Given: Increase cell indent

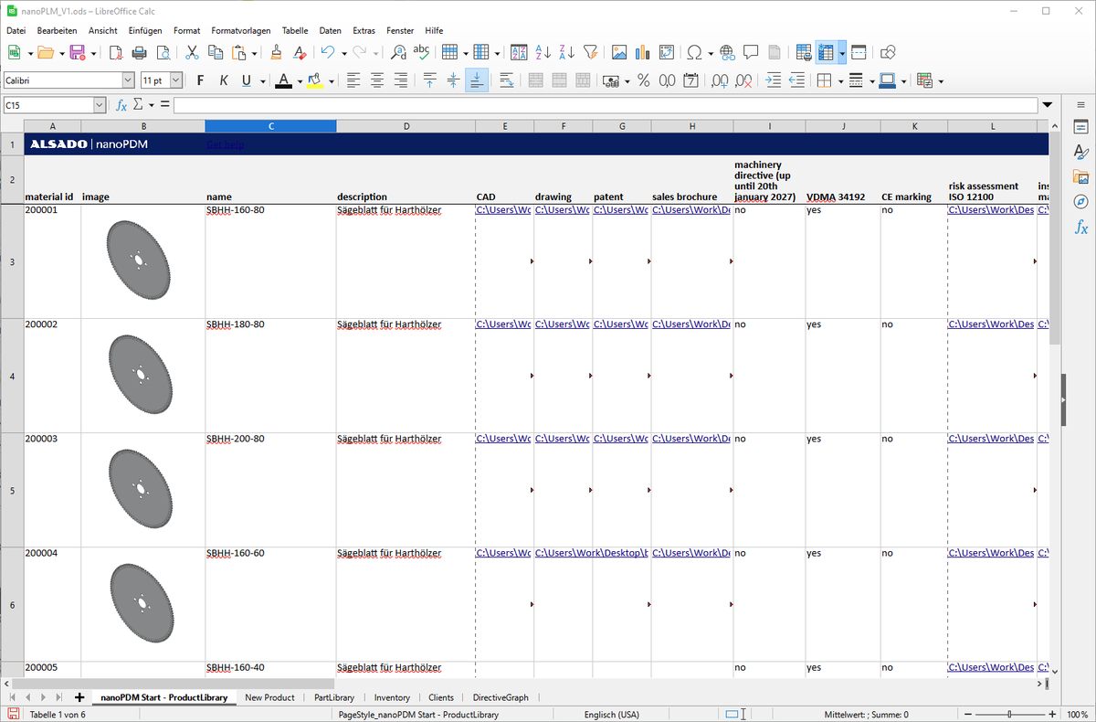Looking at the screenshot, I should pyautogui.click(x=774, y=80).
